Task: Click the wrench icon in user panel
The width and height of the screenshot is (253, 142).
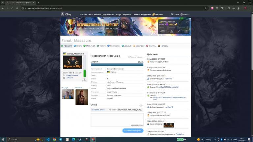Action: click(x=179, y=31)
